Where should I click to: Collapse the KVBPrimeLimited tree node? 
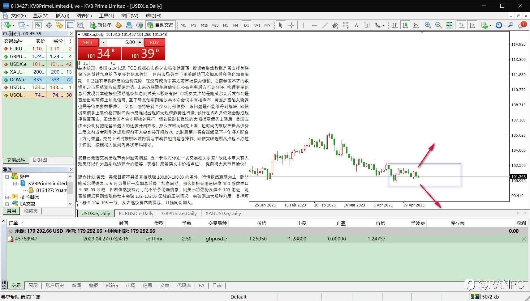(15, 183)
